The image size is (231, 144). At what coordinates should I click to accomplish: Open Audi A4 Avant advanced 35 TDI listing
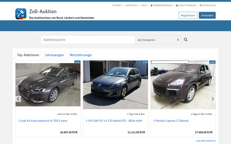43,121
